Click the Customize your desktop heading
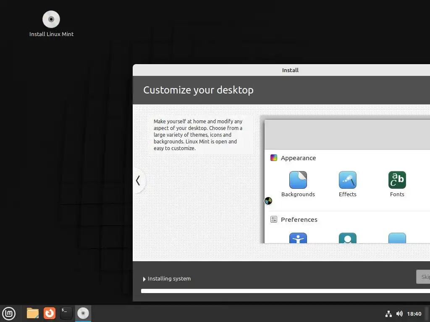The width and height of the screenshot is (430, 322). (x=198, y=90)
